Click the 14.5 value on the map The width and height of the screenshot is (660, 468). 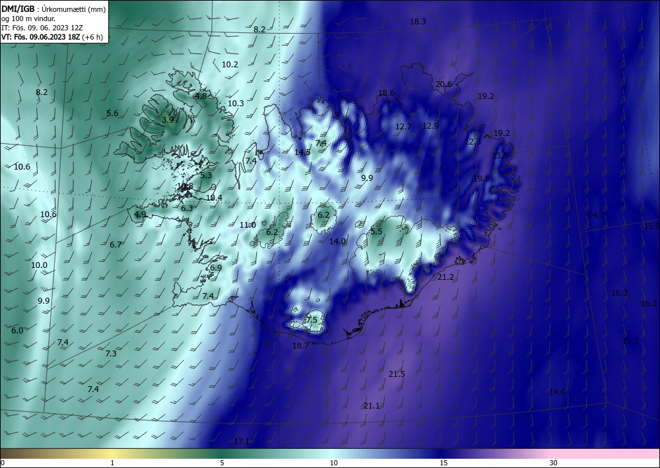pos(302,152)
